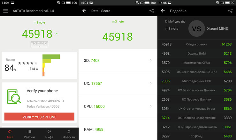Image resolution: width=236 pixels, height=140 pixels.
Task: Tap back arrow on Подробно screen
Action: tap(163, 11)
